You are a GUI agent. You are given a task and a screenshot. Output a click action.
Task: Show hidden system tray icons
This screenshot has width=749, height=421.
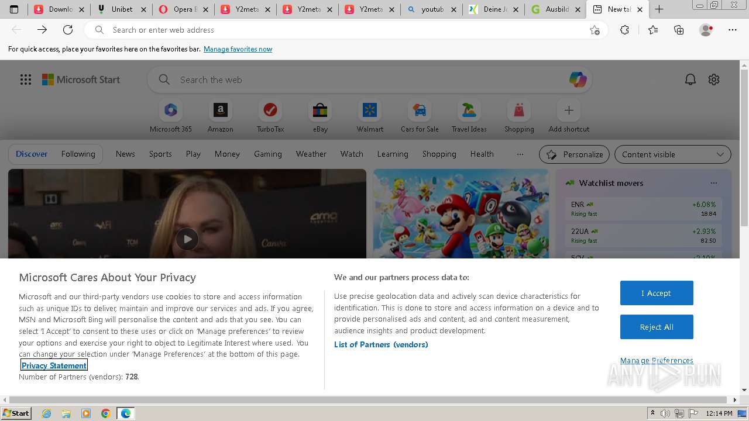[x=652, y=413]
